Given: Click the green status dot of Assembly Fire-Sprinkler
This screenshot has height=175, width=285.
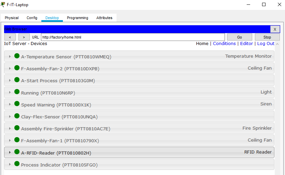Looking at the screenshot, I should (x=17, y=128).
